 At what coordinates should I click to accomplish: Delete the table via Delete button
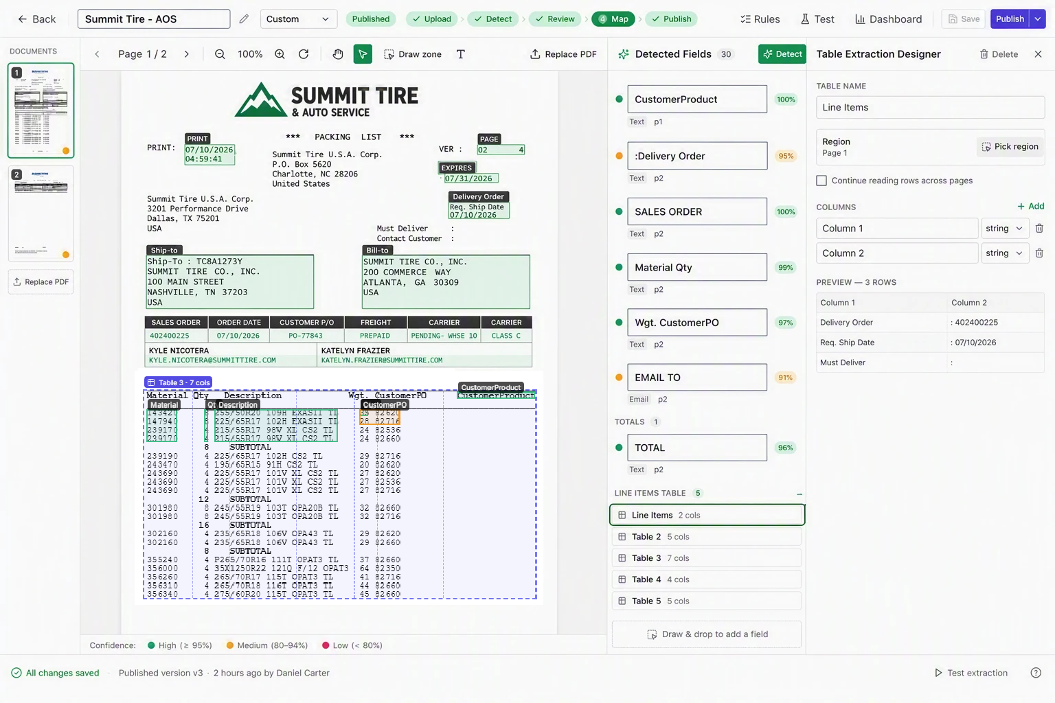(x=999, y=54)
